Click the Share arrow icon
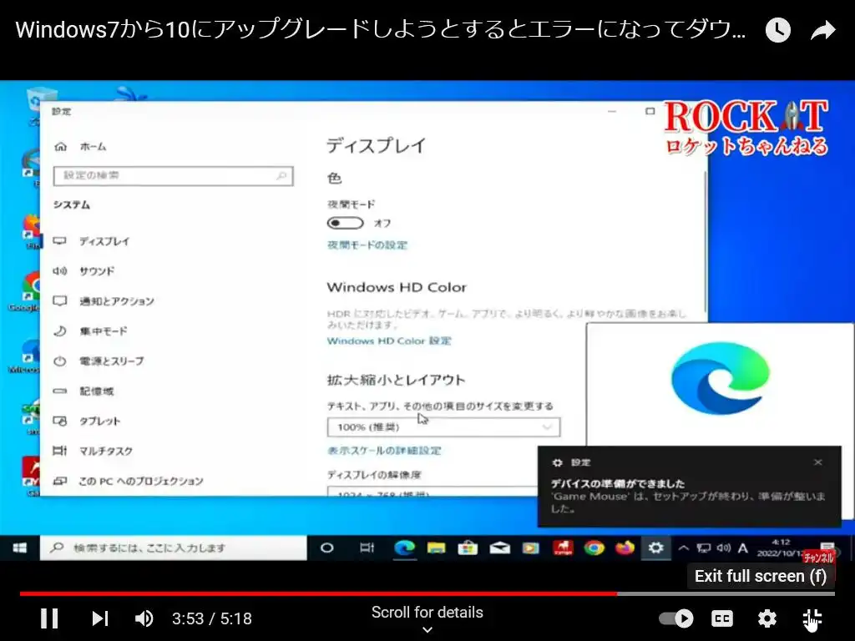 tap(822, 30)
